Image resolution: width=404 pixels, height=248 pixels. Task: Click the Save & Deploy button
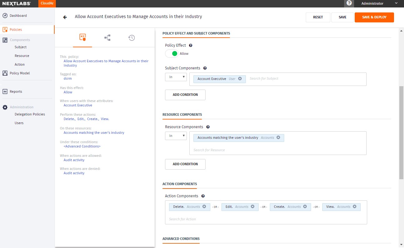374,17
